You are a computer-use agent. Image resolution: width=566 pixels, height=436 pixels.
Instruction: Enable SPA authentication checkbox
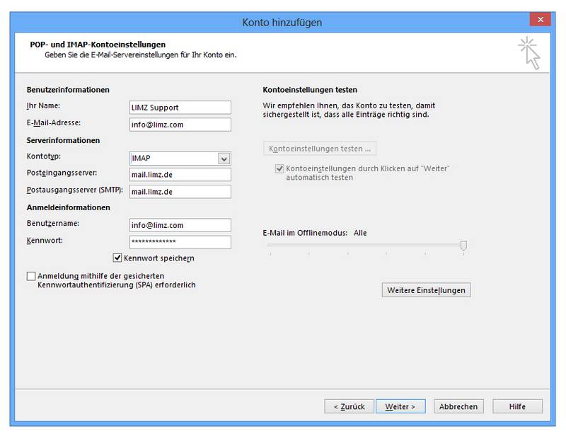31,276
